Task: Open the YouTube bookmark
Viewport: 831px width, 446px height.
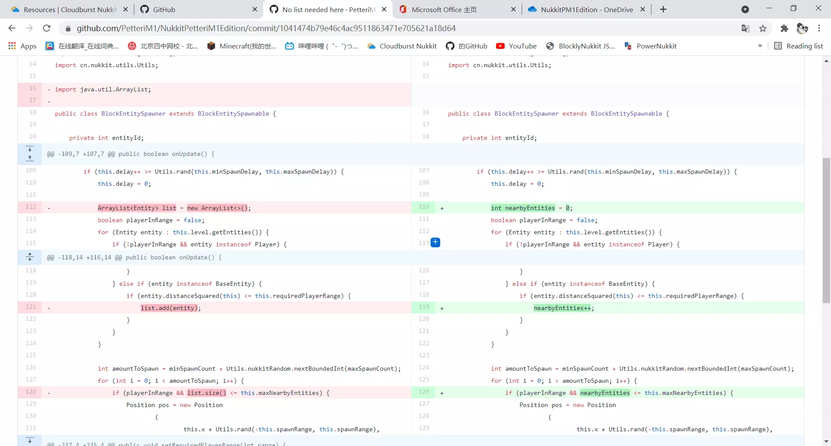Action: (516, 46)
